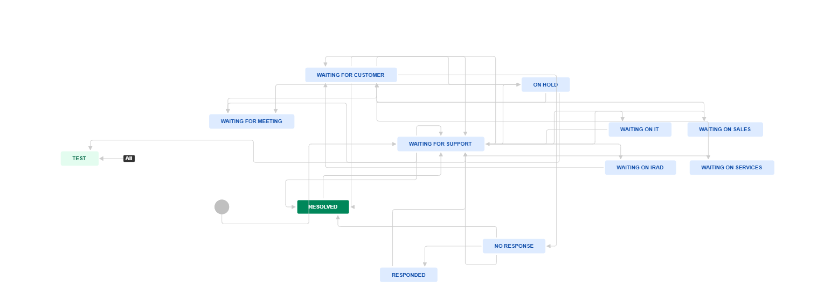Select the TEST status node

click(x=79, y=159)
